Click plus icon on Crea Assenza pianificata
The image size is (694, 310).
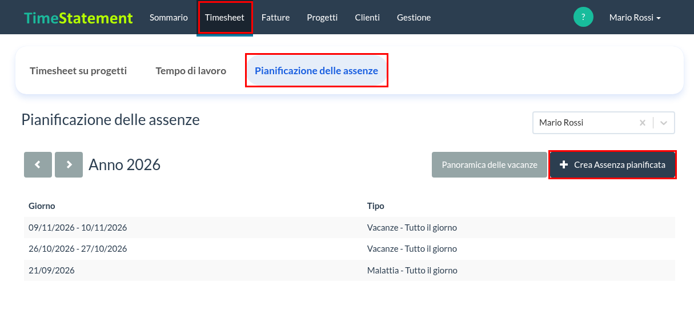point(564,165)
